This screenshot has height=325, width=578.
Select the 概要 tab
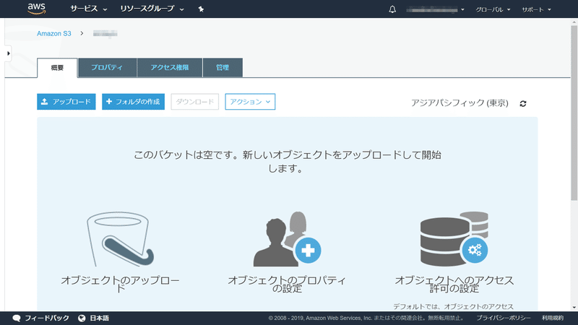57,68
